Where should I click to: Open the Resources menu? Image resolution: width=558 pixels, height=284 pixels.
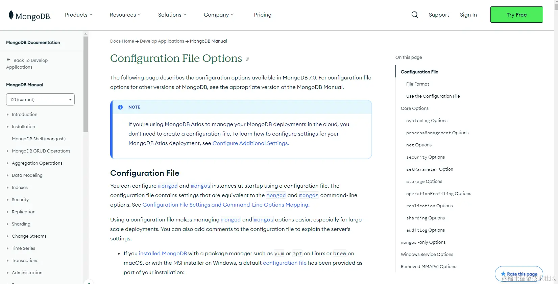click(x=125, y=15)
